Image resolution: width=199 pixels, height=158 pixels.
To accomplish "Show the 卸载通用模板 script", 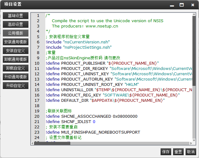I will 16,59.
